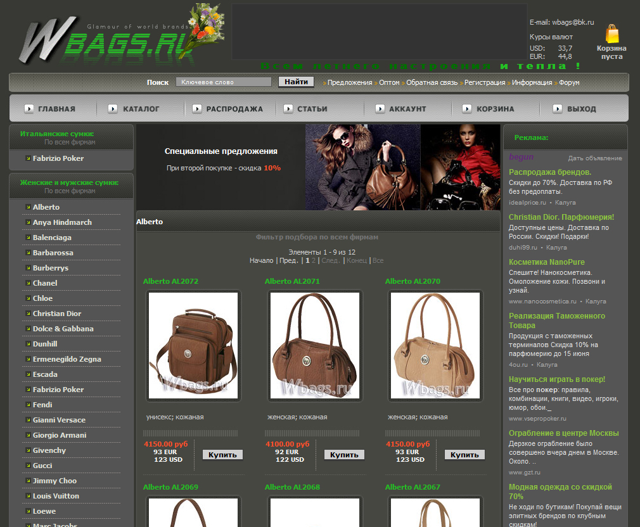Buy Alberto AL2071 with Купить button
This screenshot has width=640, height=527.
pos(344,455)
